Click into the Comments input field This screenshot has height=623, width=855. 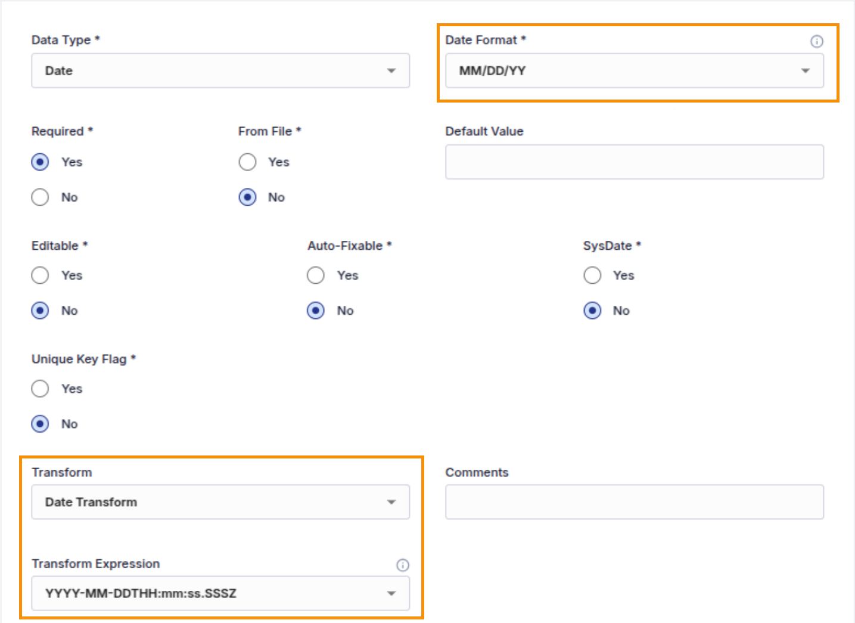pyautogui.click(x=634, y=502)
